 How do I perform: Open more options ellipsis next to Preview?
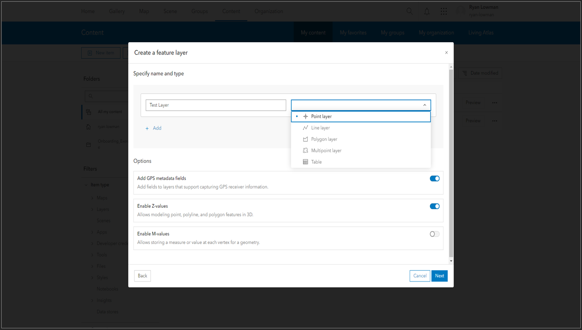494,102
